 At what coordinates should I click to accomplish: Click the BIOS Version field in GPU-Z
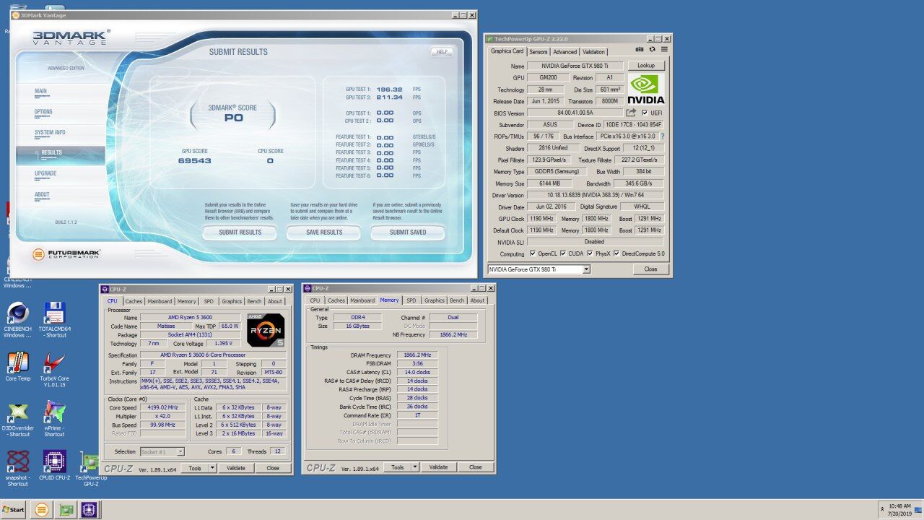(x=575, y=113)
